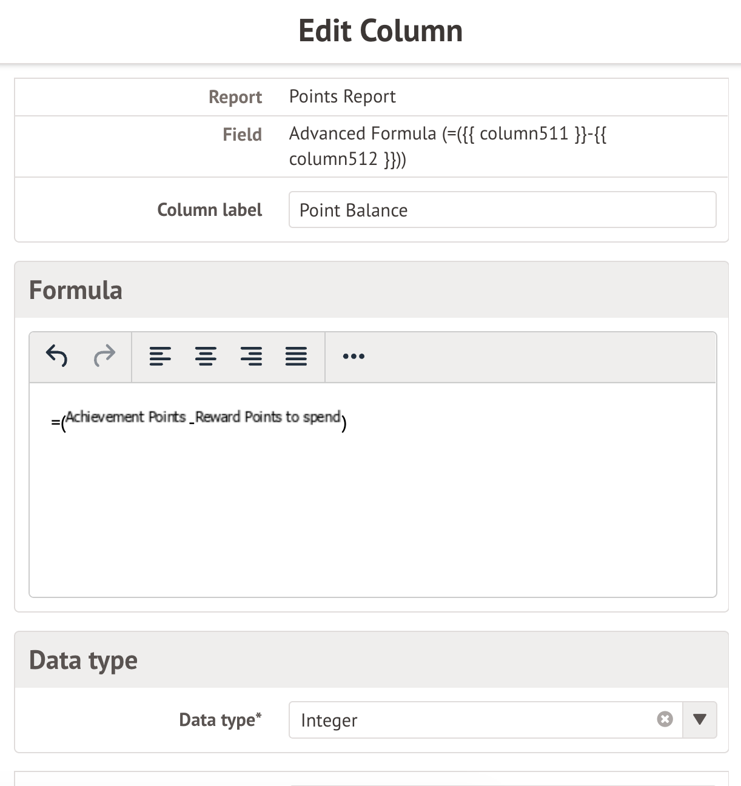Click the Data type* field label
This screenshot has width=741, height=786.
tap(220, 720)
